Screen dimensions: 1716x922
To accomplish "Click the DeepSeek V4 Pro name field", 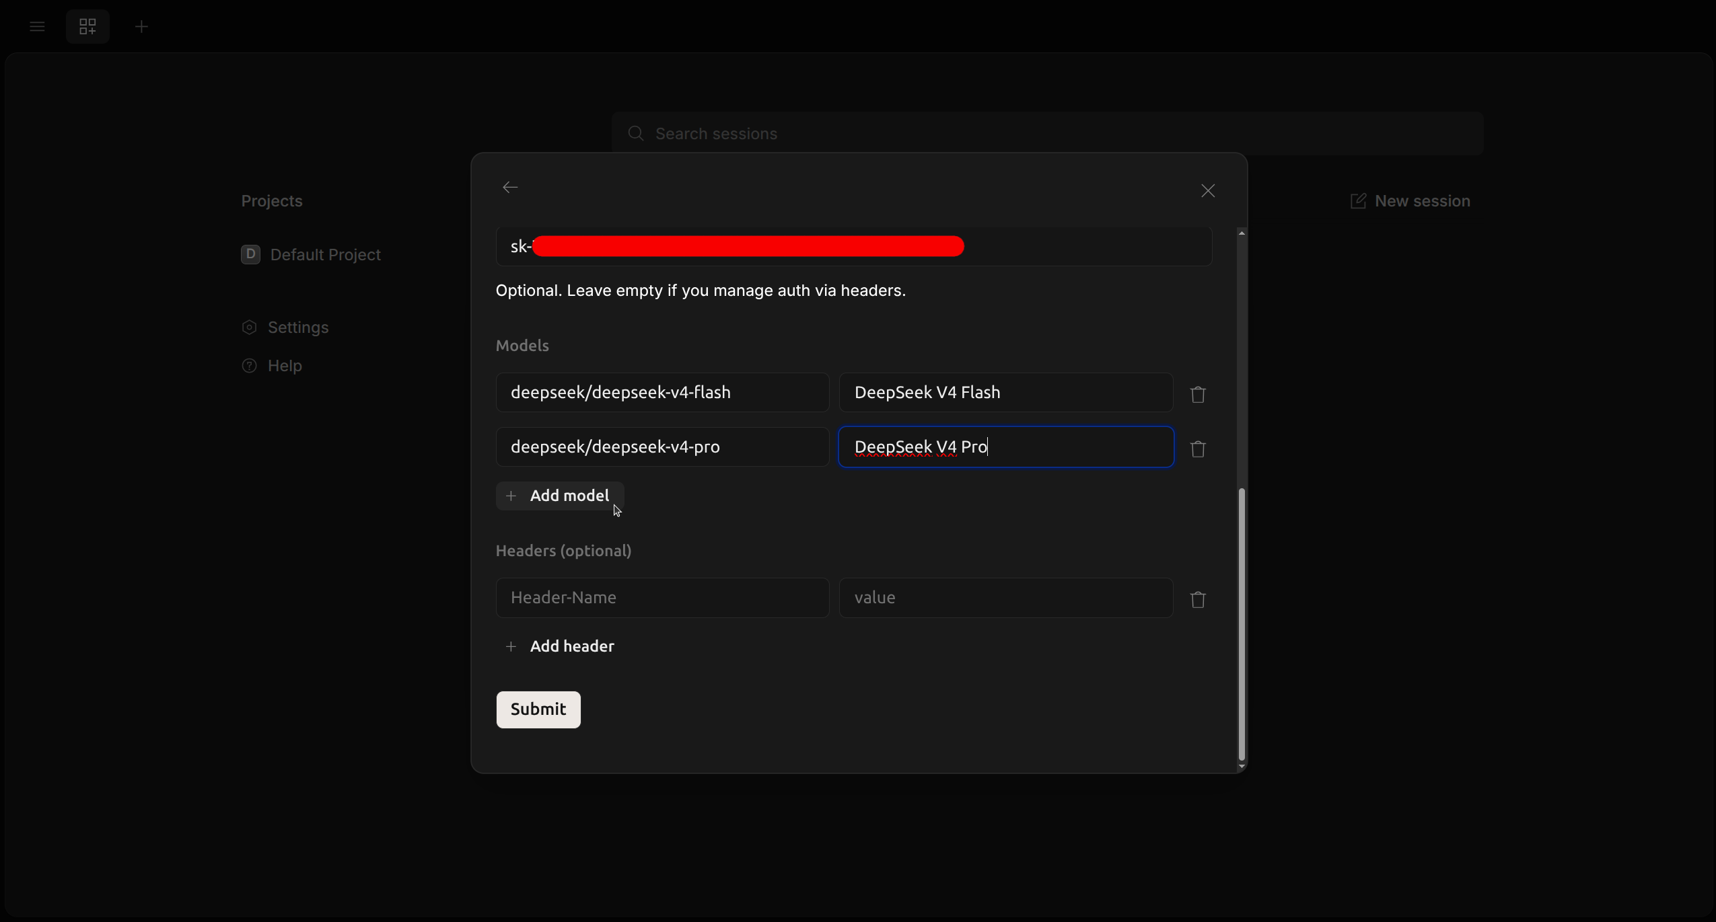I will 1006,447.
